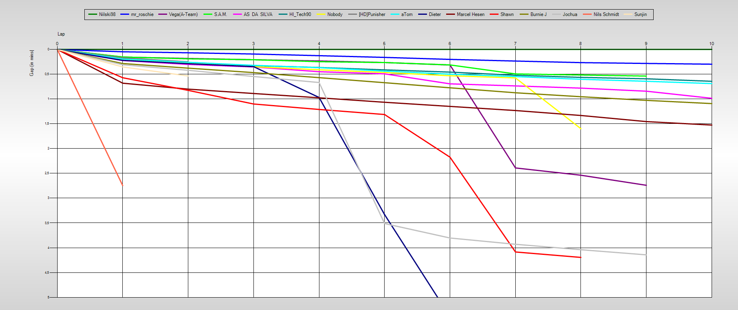Click the lap 10 marker on top axis
This screenshot has width=738, height=310.
pyautogui.click(x=711, y=44)
